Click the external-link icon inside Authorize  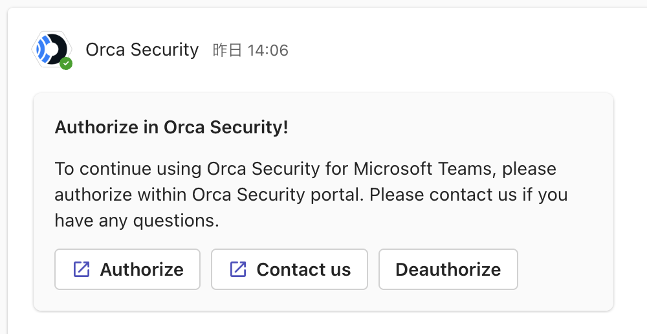coord(82,269)
